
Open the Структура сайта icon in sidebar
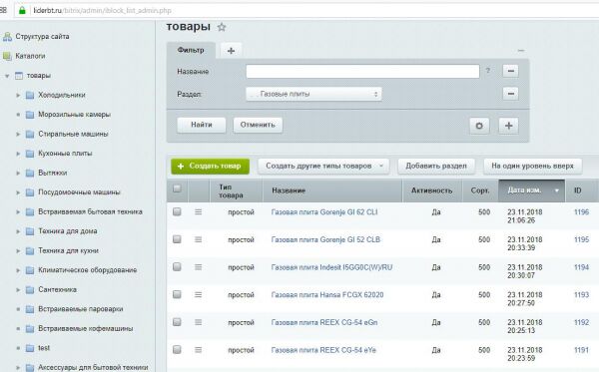coord(7,37)
